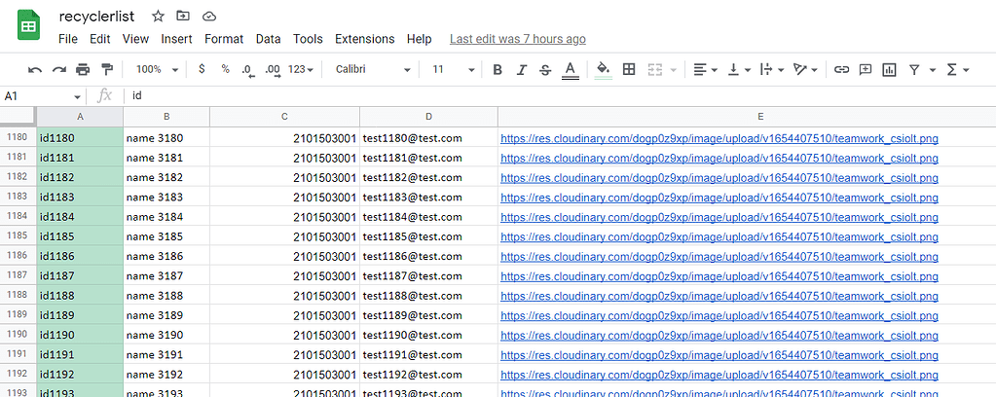
Task: Open the fill color bucket
Action: (x=604, y=70)
